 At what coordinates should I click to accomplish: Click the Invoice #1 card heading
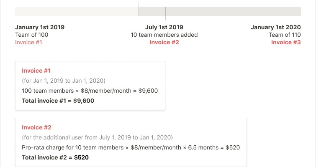[x=36, y=71]
